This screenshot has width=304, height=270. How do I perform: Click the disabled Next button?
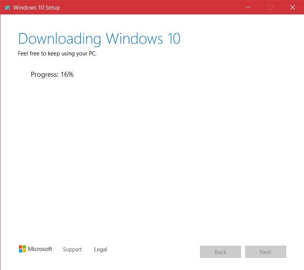click(266, 252)
